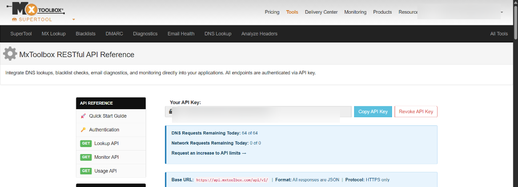Click the Copy API Key button
518x187 pixels.
click(373, 112)
